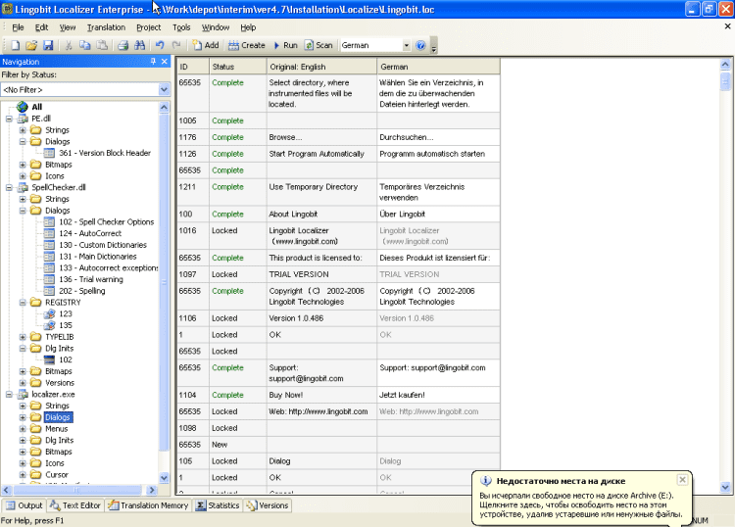Image resolution: width=735 pixels, height=527 pixels.
Task: Open the Project menu
Action: pos(149,27)
